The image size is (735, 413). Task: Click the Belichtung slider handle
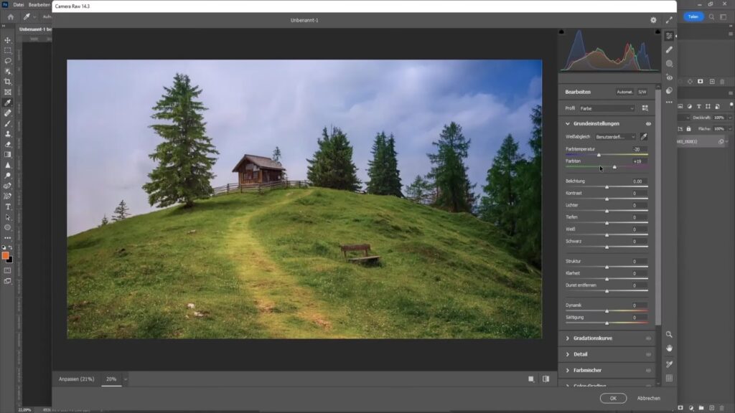coord(607,186)
